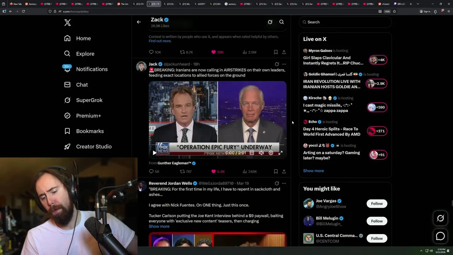This screenshot has height=255, width=453.
Task: Toggle video fullscreen
Action: (x=280, y=153)
